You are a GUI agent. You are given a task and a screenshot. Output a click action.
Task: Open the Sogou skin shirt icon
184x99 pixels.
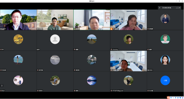(180, 98)
